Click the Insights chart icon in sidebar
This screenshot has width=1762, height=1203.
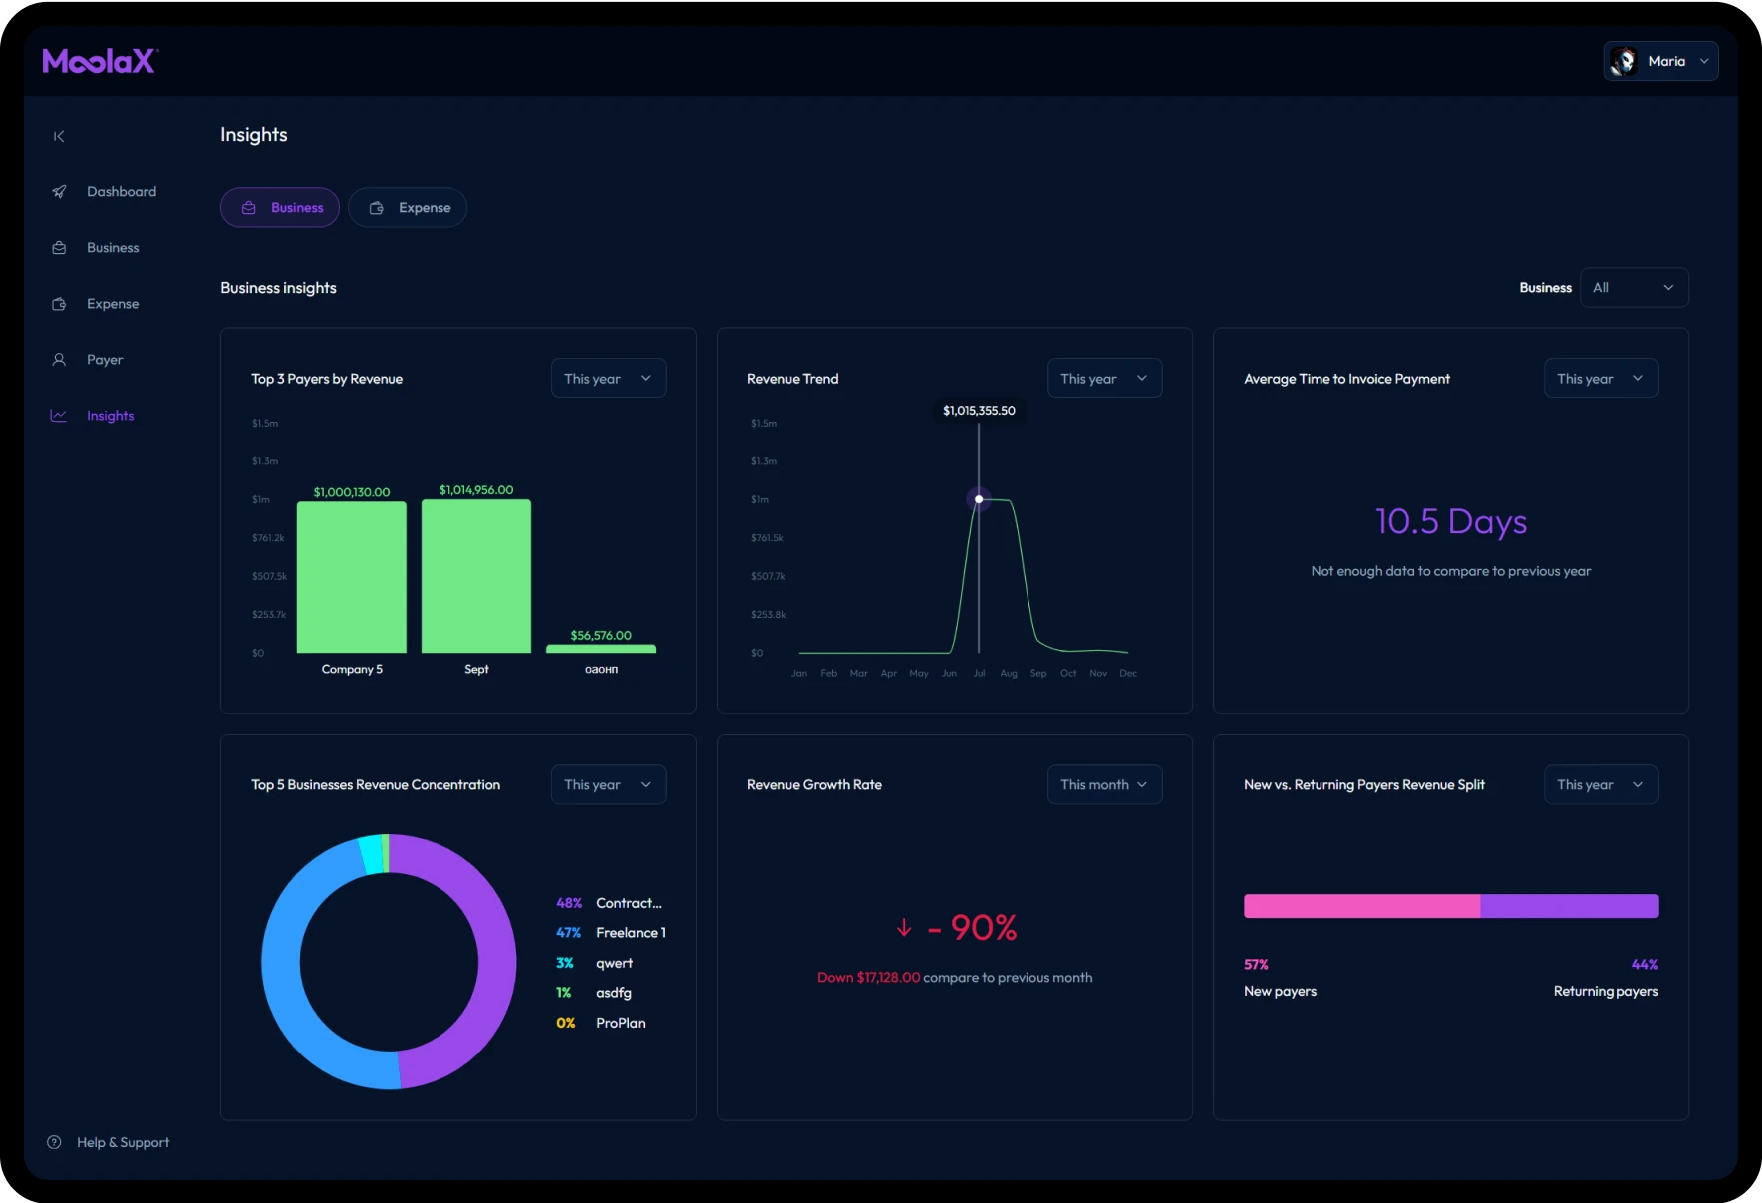[x=59, y=416]
